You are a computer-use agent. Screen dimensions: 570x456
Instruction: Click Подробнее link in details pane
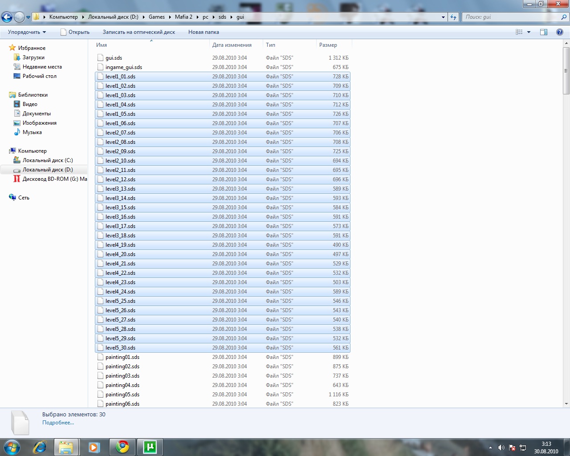tap(58, 423)
